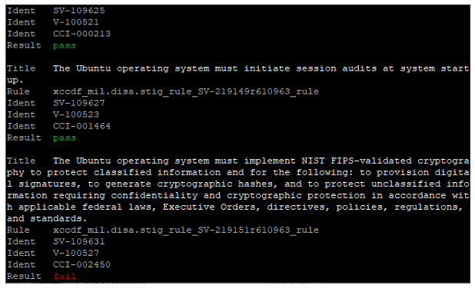475x292 pixels.
Task: Click the words 'and standards.'
Action: [47, 218]
